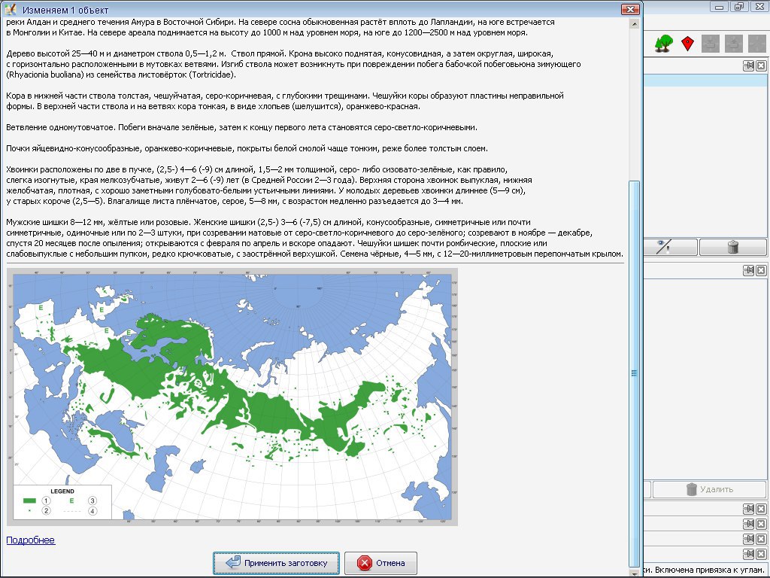770x578 pixels.
Task: Close the panel directly below the trash can button
Action: tap(761, 270)
